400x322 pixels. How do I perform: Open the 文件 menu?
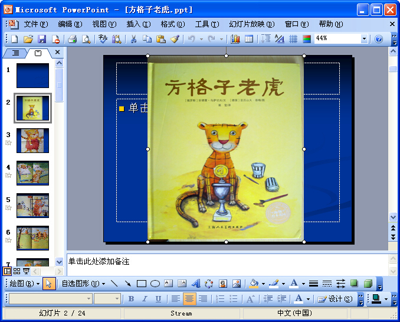[x=36, y=24]
